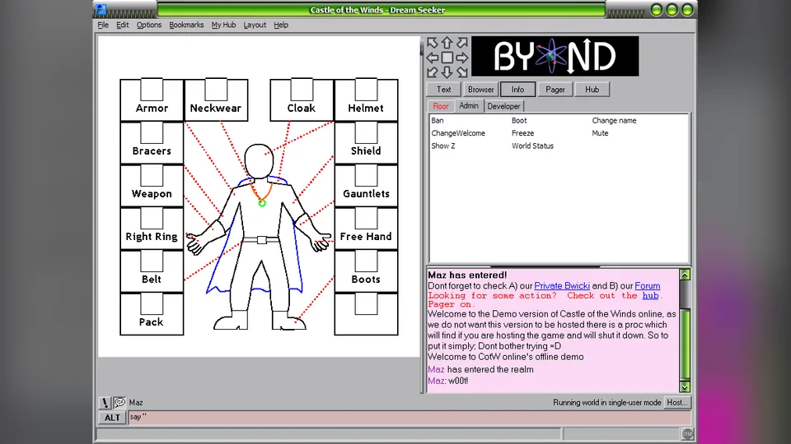Click the west direction arrow

tap(433, 58)
